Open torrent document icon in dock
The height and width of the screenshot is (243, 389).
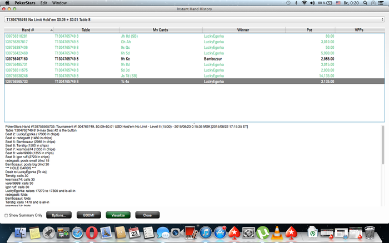pos(312,233)
